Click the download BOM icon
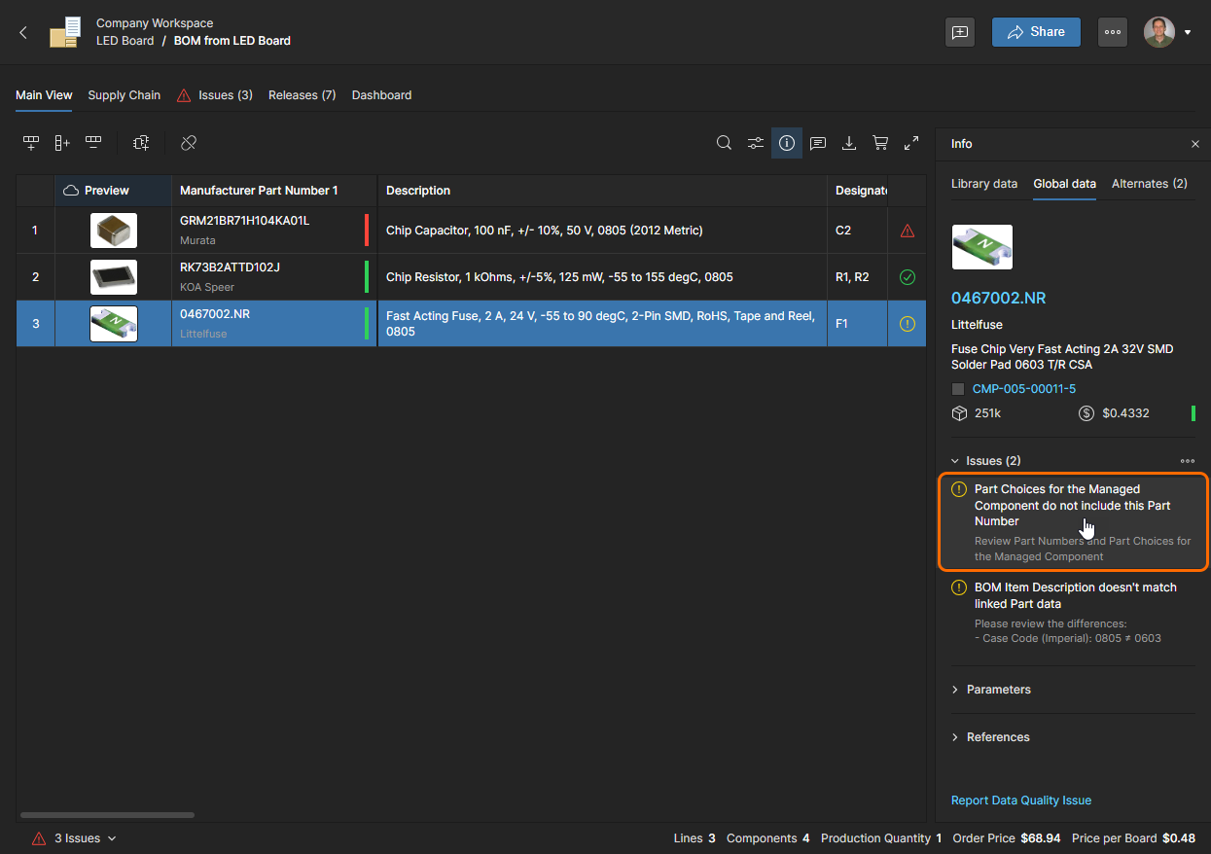Image resolution: width=1211 pixels, height=854 pixels. [x=849, y=143]
